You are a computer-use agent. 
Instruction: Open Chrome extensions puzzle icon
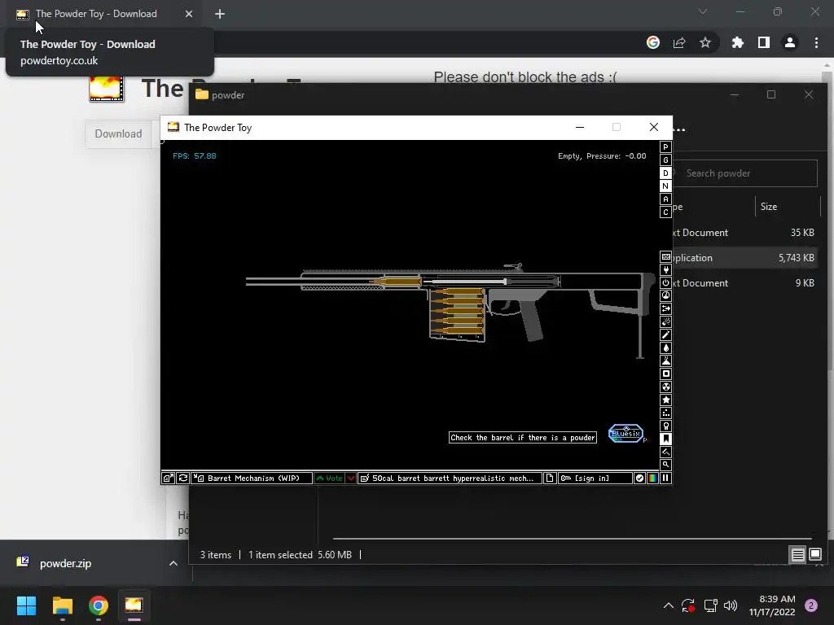737,42
